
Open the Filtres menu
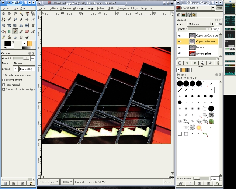pyautogui.click(x=135, y=8)
